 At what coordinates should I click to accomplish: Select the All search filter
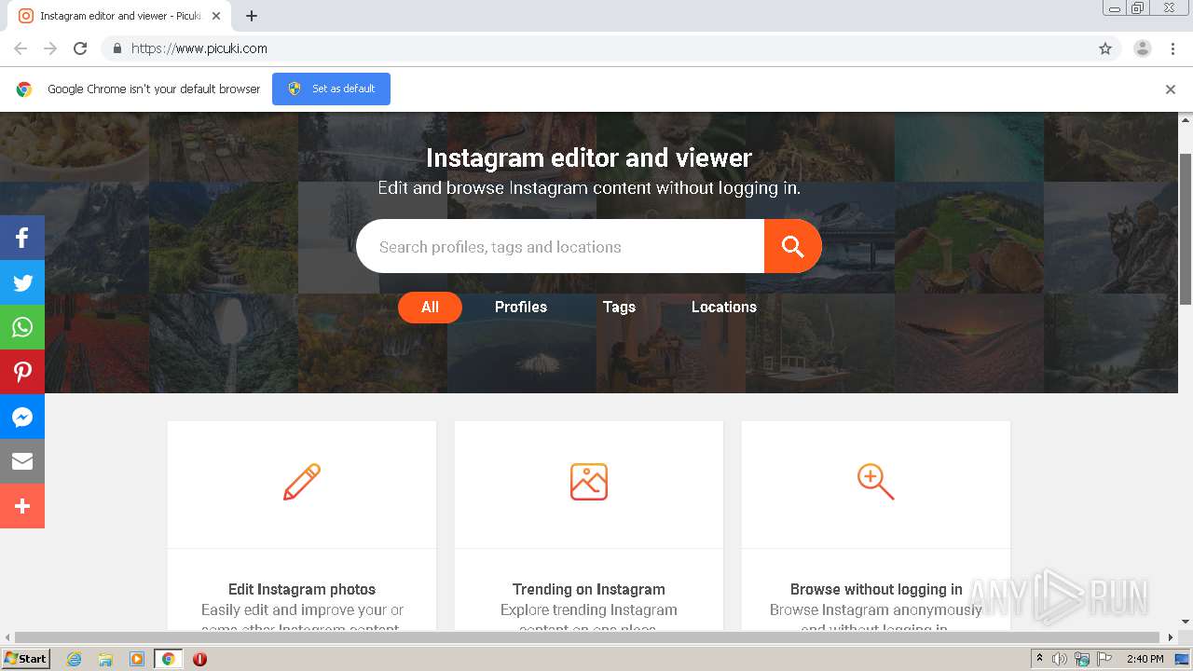(430, 308)
